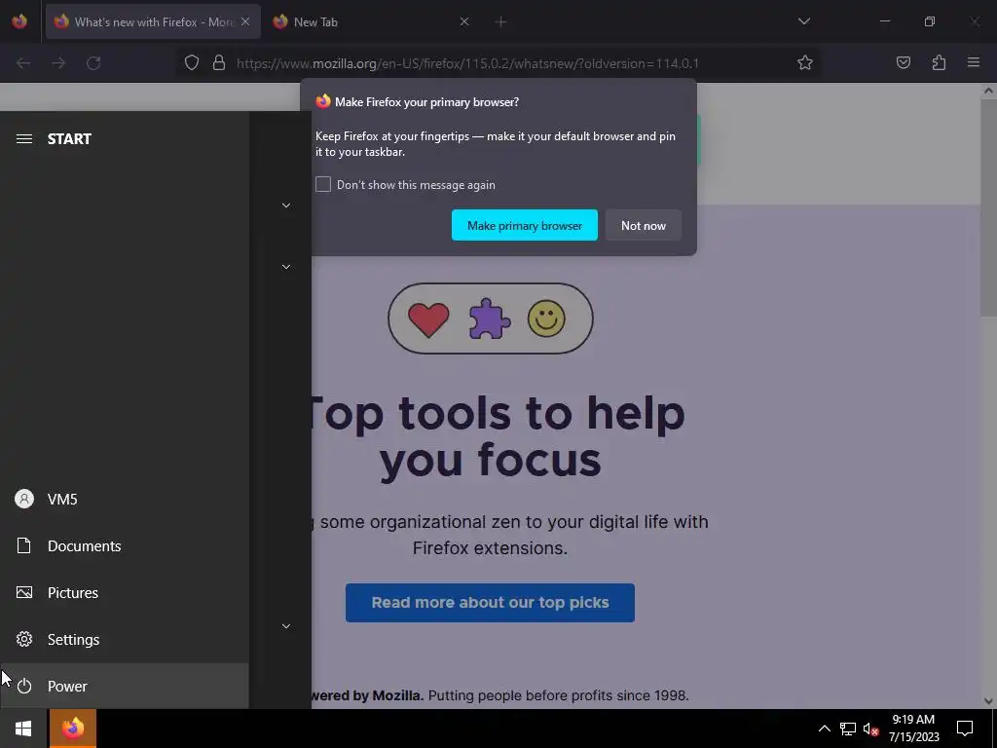Click the taskbar clock showing 9:19 AM
This screenshot has width=997, height=748.
tap(913, 729)
